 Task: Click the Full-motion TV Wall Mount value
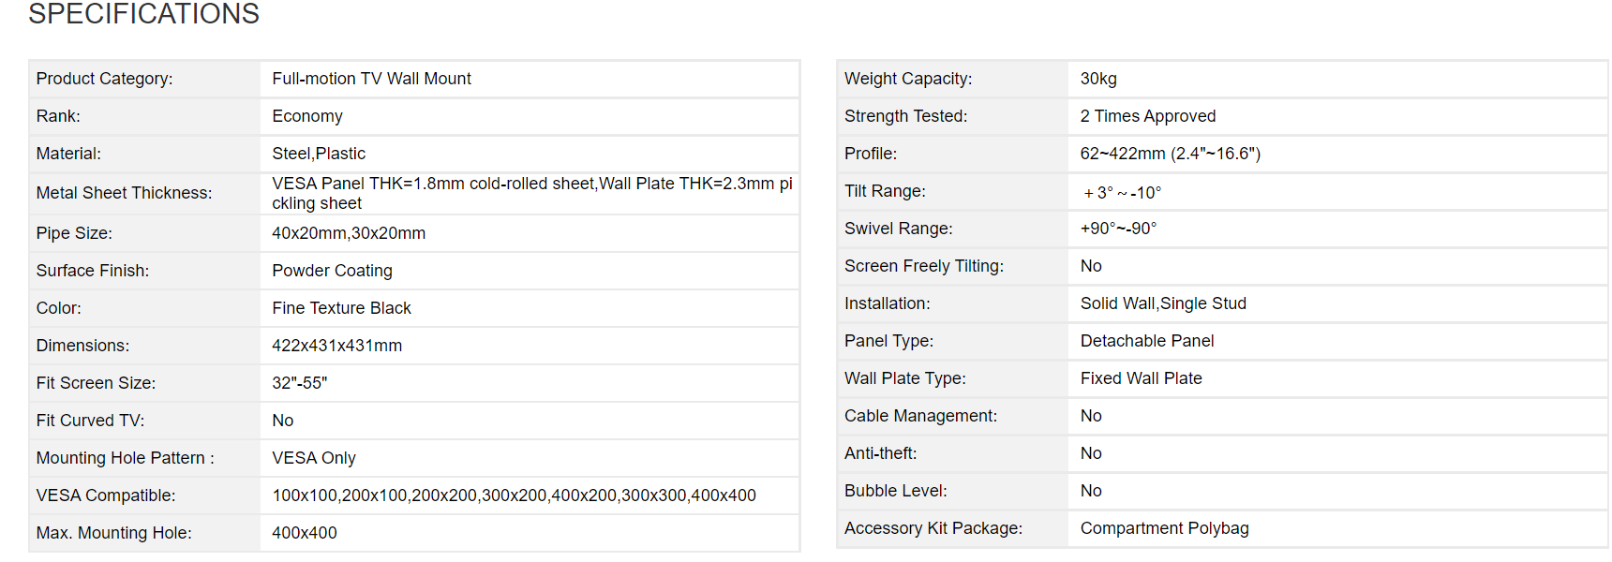(371, 79)
